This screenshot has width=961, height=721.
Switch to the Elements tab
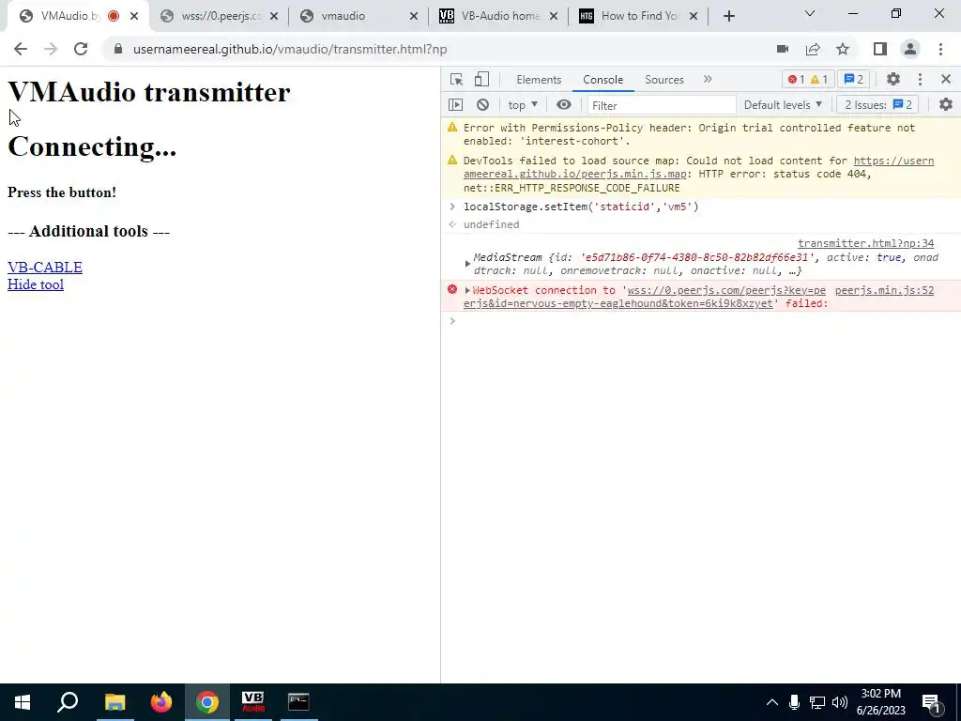click(539, 80)
